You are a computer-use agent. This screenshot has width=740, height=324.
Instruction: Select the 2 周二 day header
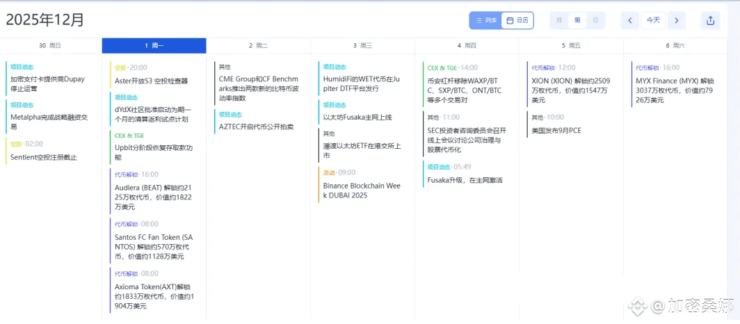[x=258, y=46]
